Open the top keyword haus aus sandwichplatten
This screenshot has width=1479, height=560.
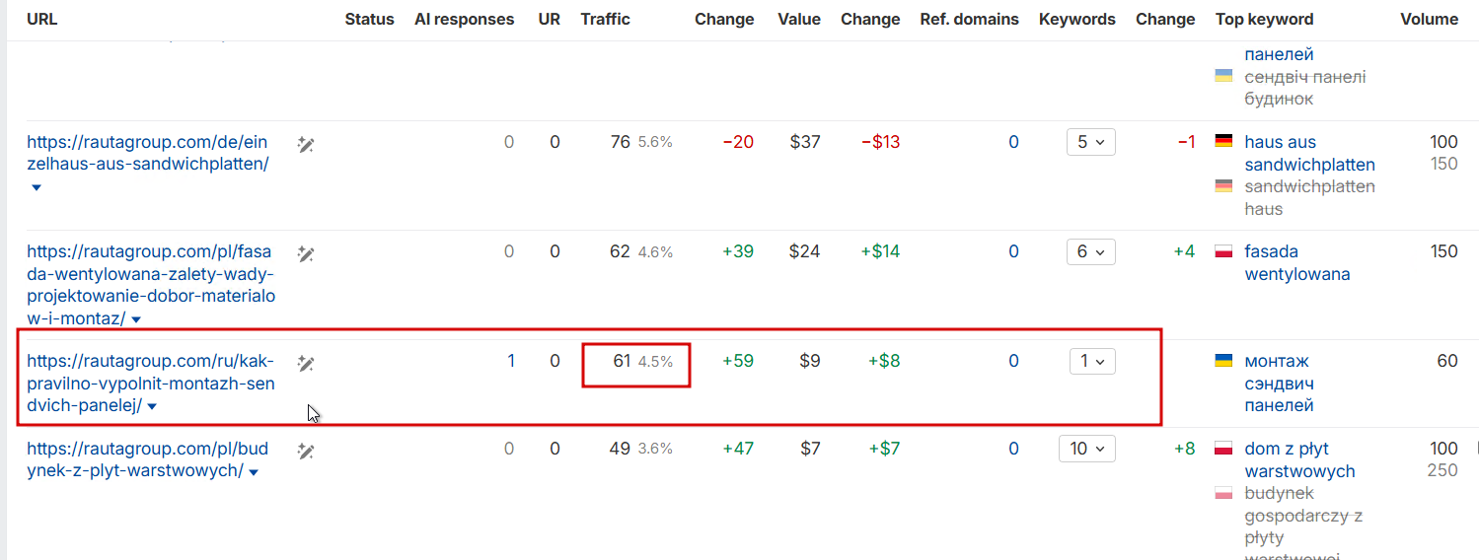tap(1309, 153)
